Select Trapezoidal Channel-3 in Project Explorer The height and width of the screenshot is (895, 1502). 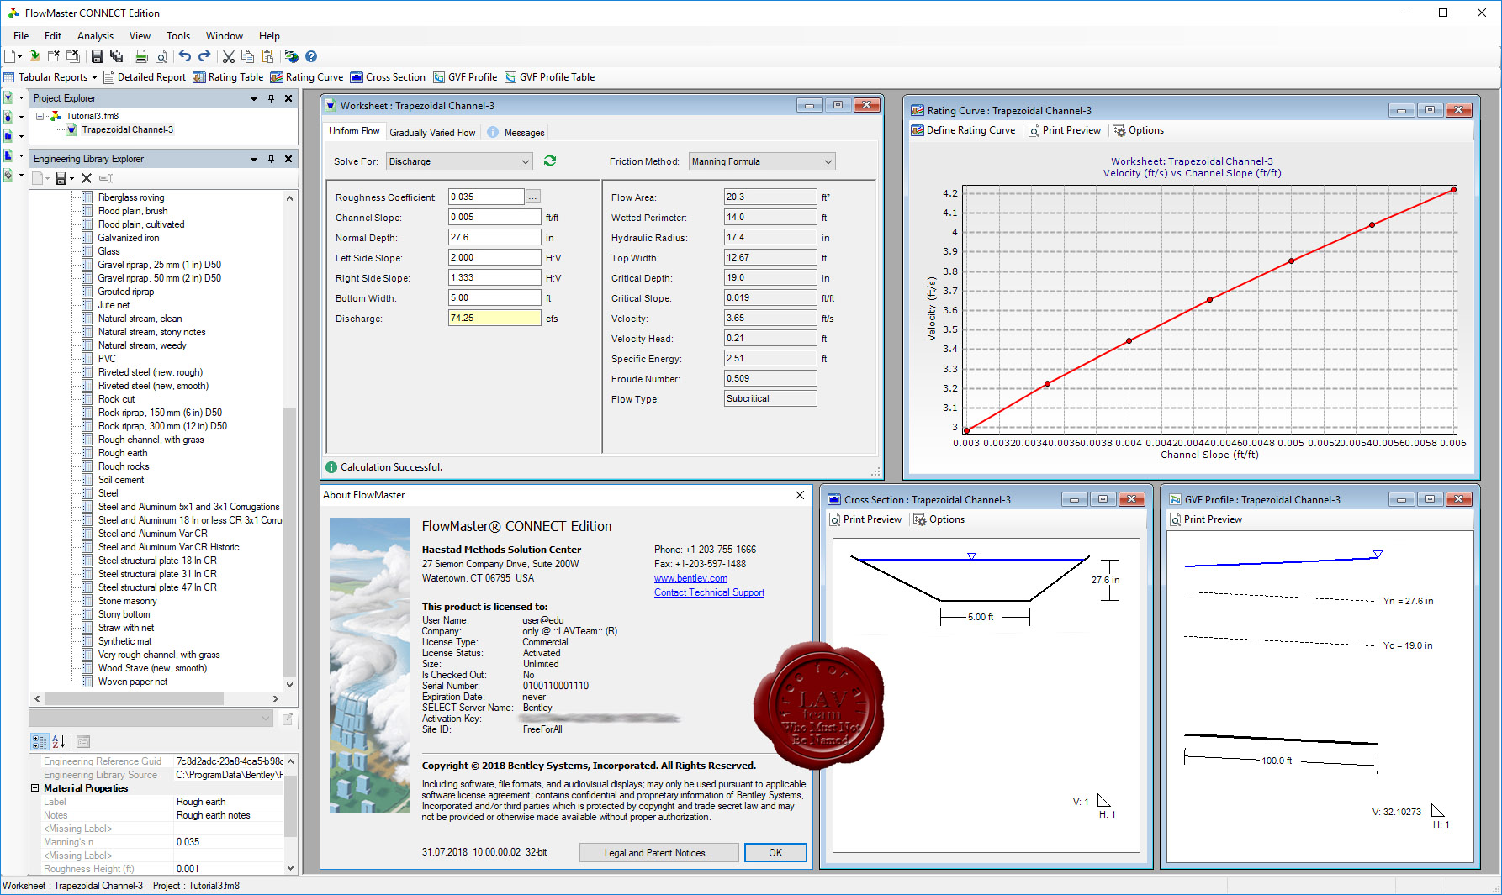click(x=127, y=129)
